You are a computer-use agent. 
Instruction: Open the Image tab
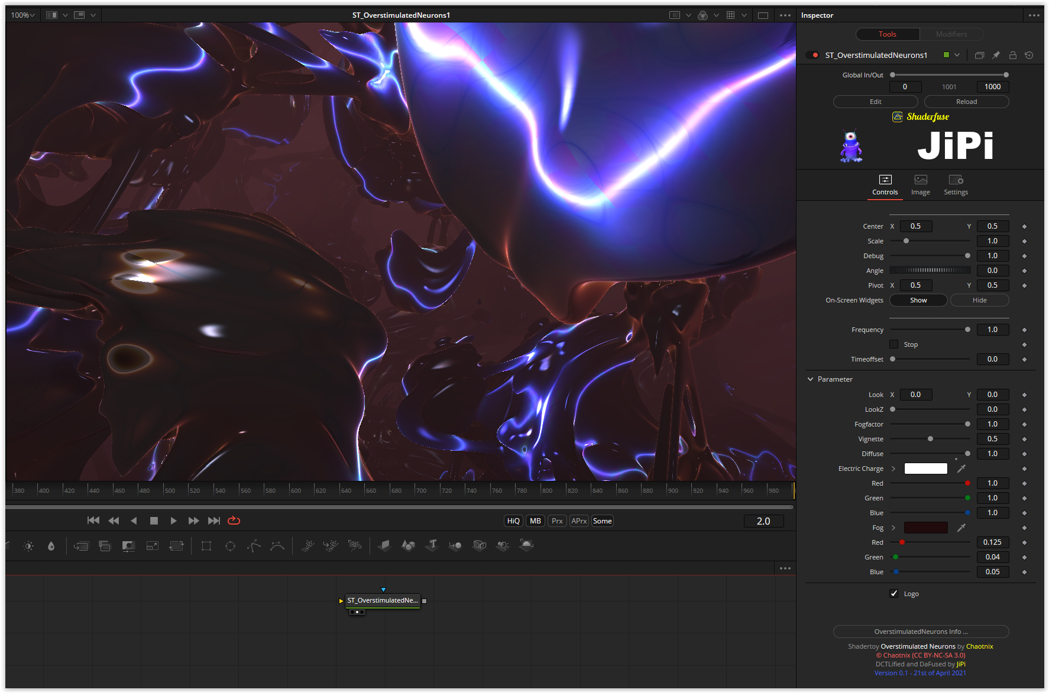tap(920, 185)
